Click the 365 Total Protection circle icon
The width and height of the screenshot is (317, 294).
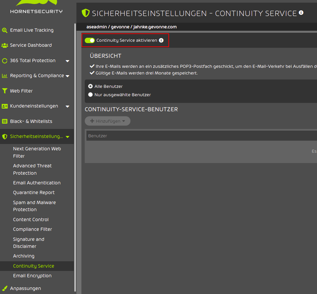point(5,61)
